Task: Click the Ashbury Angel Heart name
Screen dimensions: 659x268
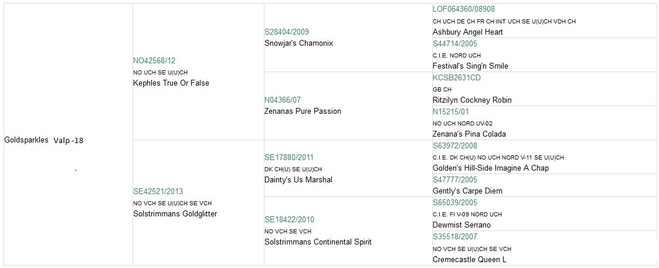Action: (468, 32)
